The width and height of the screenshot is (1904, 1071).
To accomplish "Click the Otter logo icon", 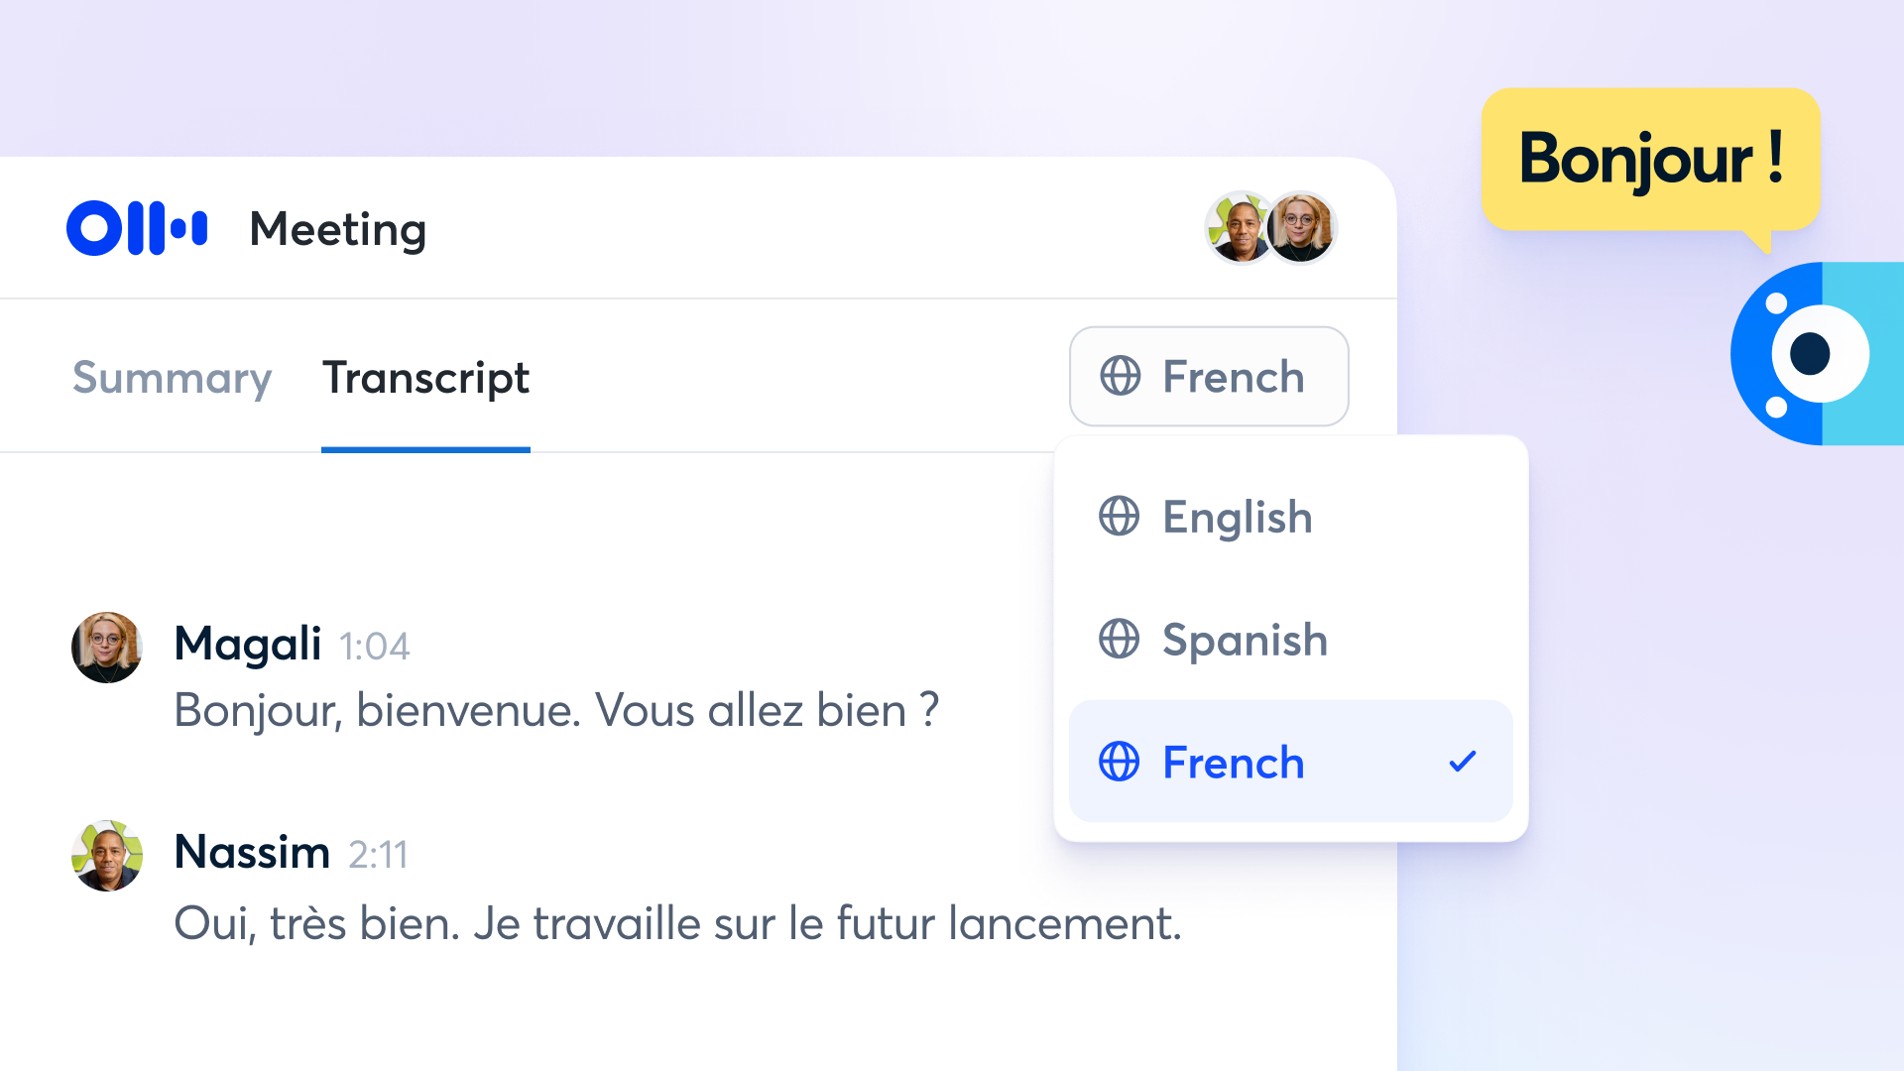I will coord(137,228).
